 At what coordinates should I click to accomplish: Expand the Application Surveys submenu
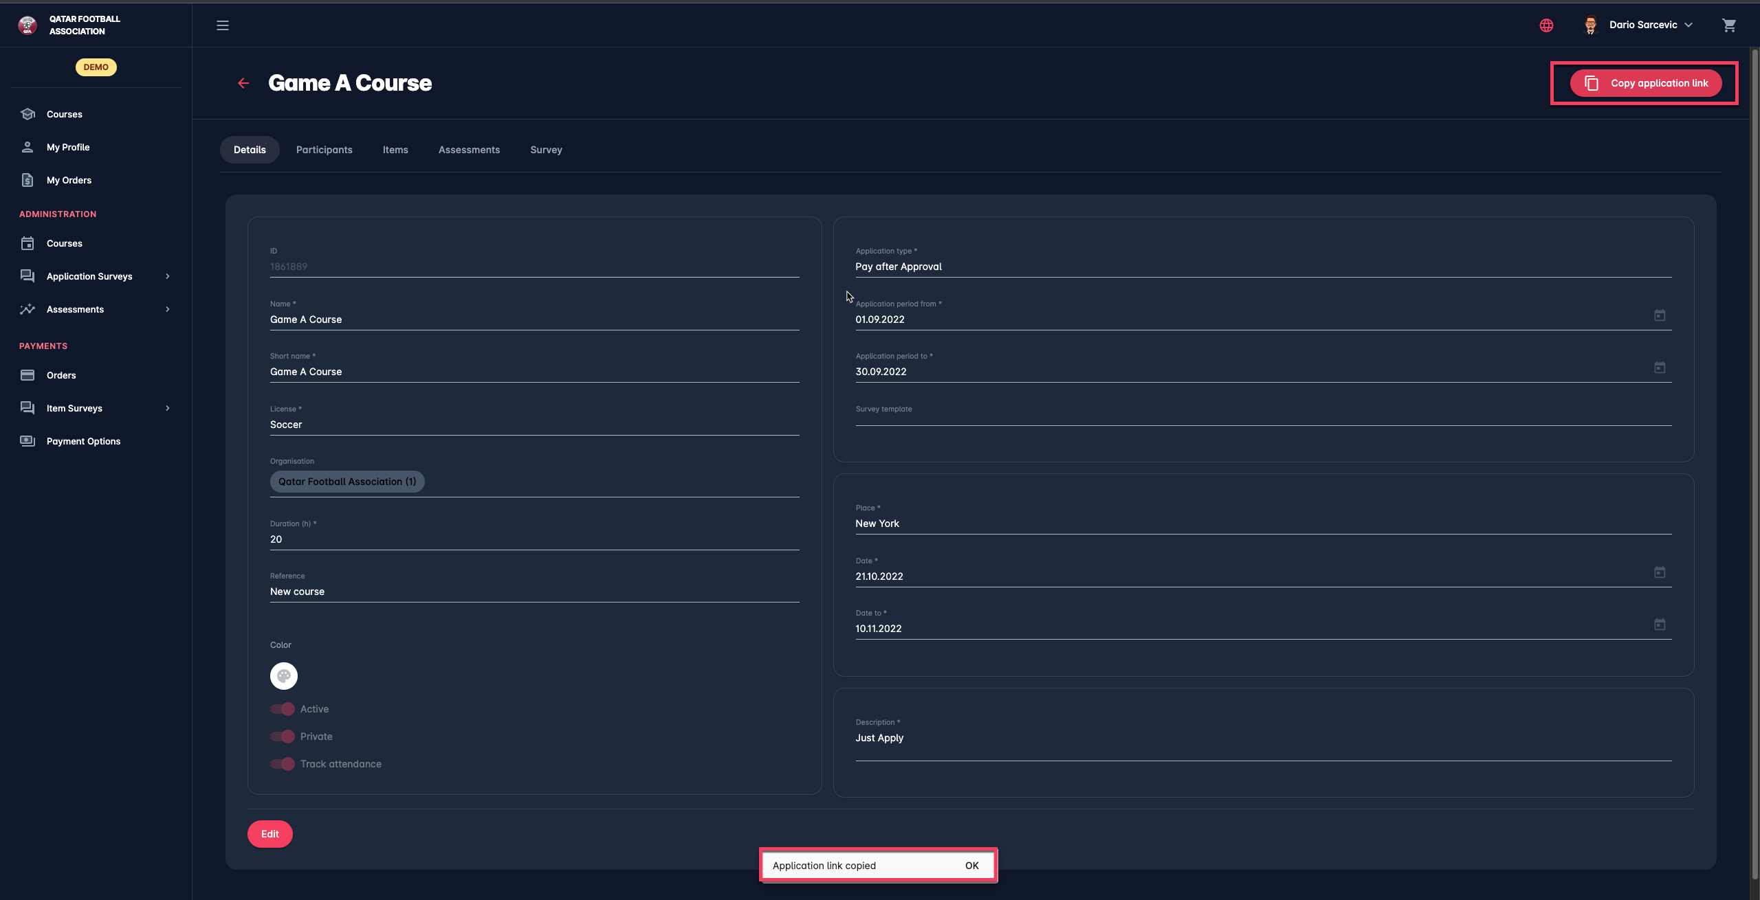[x=167, y=276]
